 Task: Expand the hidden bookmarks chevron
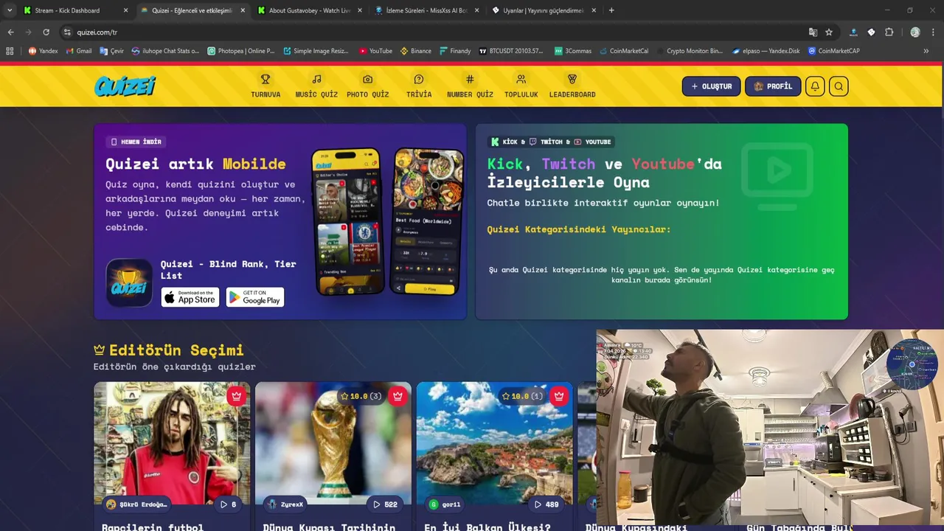tap(926, 51)
